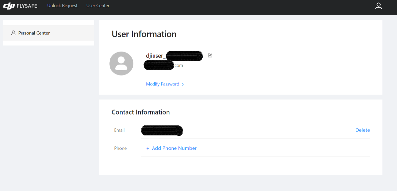Open the account profile icon top right
Viewport: 397px width, 191px height.
[378, 6]
